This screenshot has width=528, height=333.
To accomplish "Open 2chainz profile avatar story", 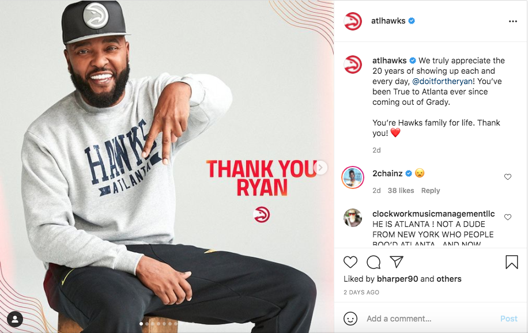I will point(353,177).
